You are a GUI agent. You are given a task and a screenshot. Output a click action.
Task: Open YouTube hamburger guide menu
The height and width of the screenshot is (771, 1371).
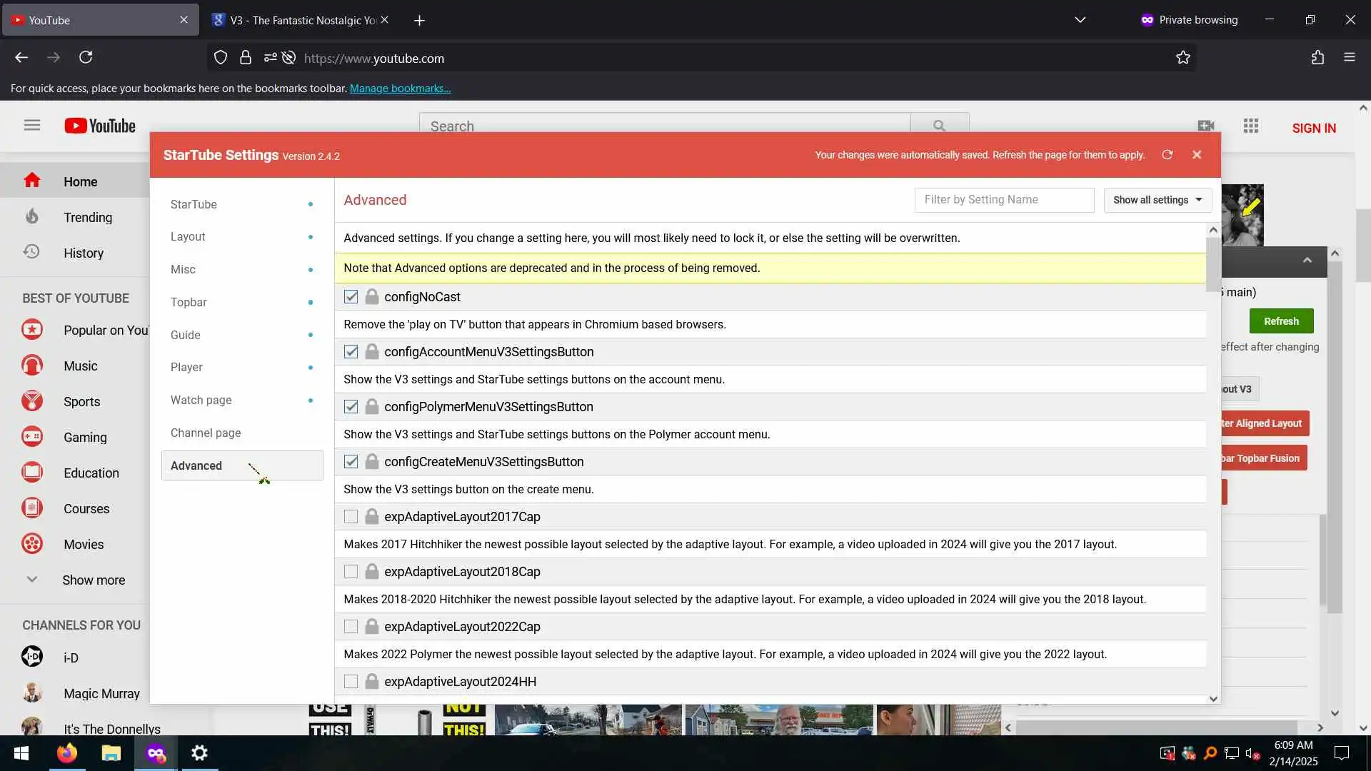(x=32, y=126)
